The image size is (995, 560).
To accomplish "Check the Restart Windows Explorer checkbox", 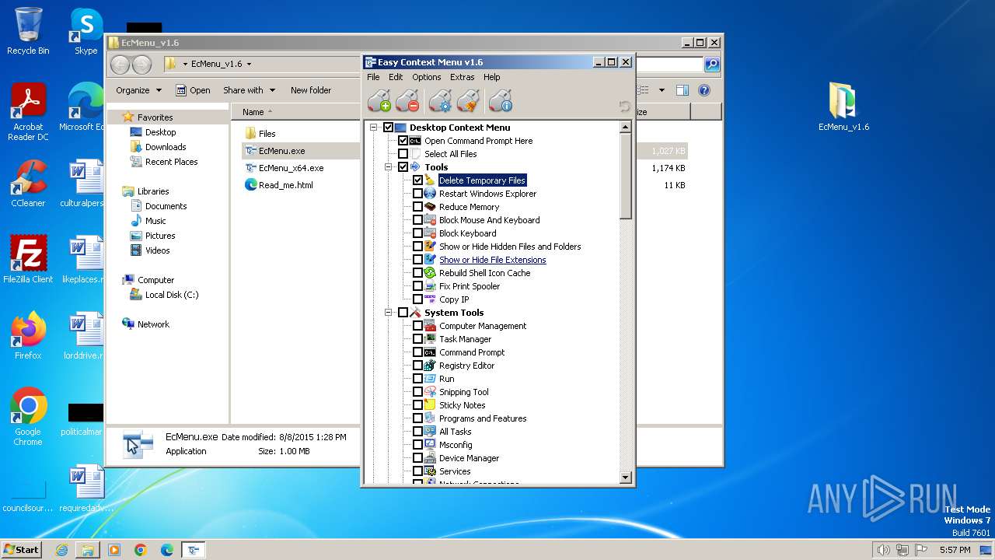I will 417,194.
